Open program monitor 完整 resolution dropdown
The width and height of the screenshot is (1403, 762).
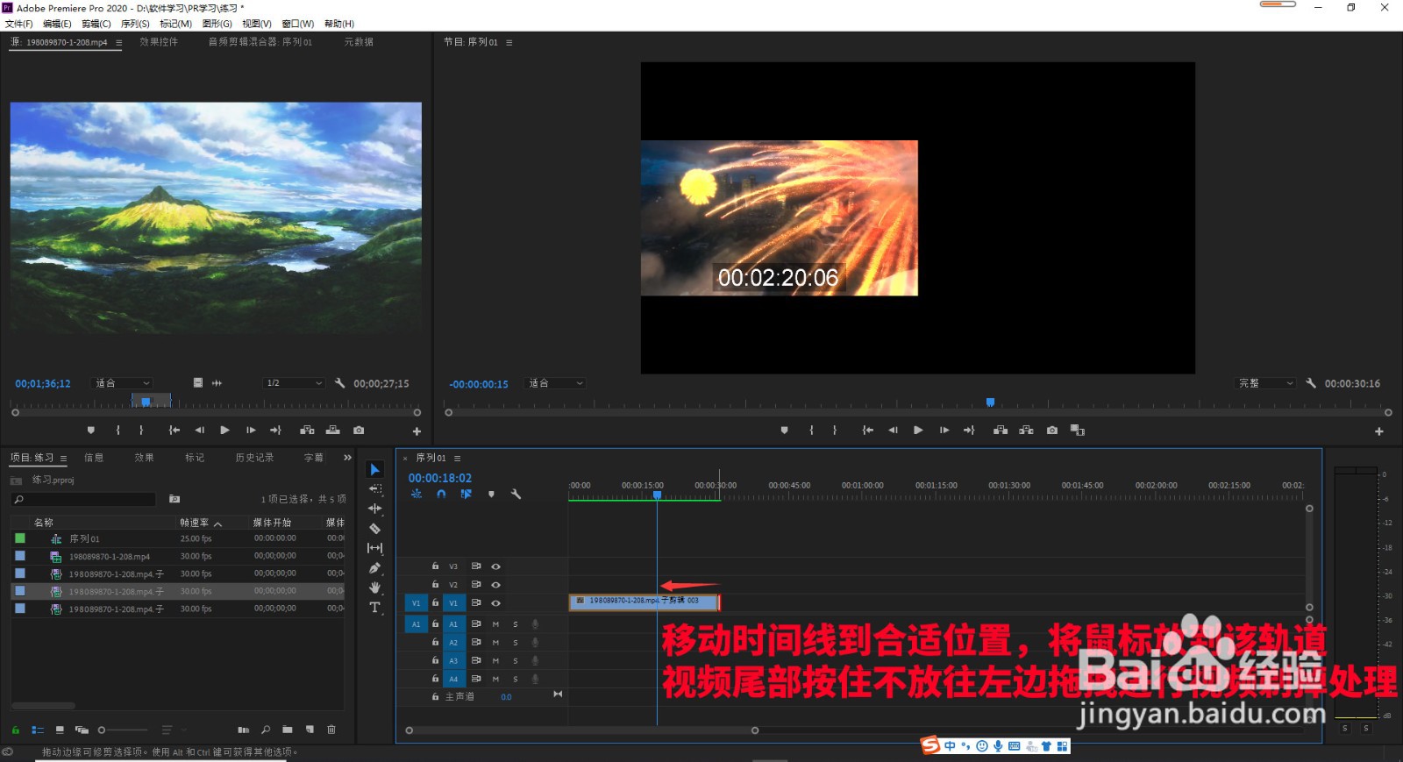[1265, 383]
